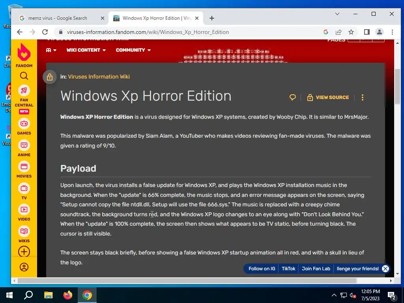Viewport: 404px width, 303px height.
Task: Open the page comments speech bubble icon
Action: click(x=293, y=97)
